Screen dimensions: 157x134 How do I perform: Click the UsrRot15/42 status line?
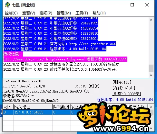(x=46, y=91)
